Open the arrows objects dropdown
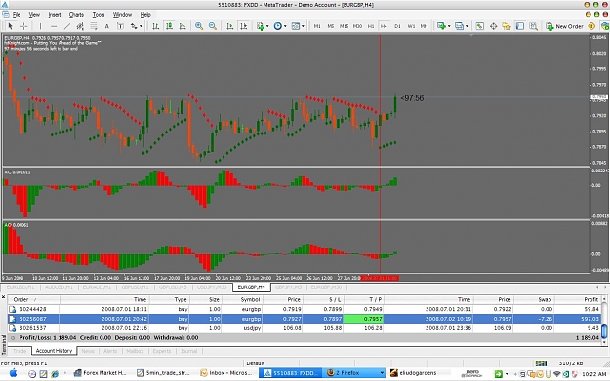 click(x=137, y=26)
